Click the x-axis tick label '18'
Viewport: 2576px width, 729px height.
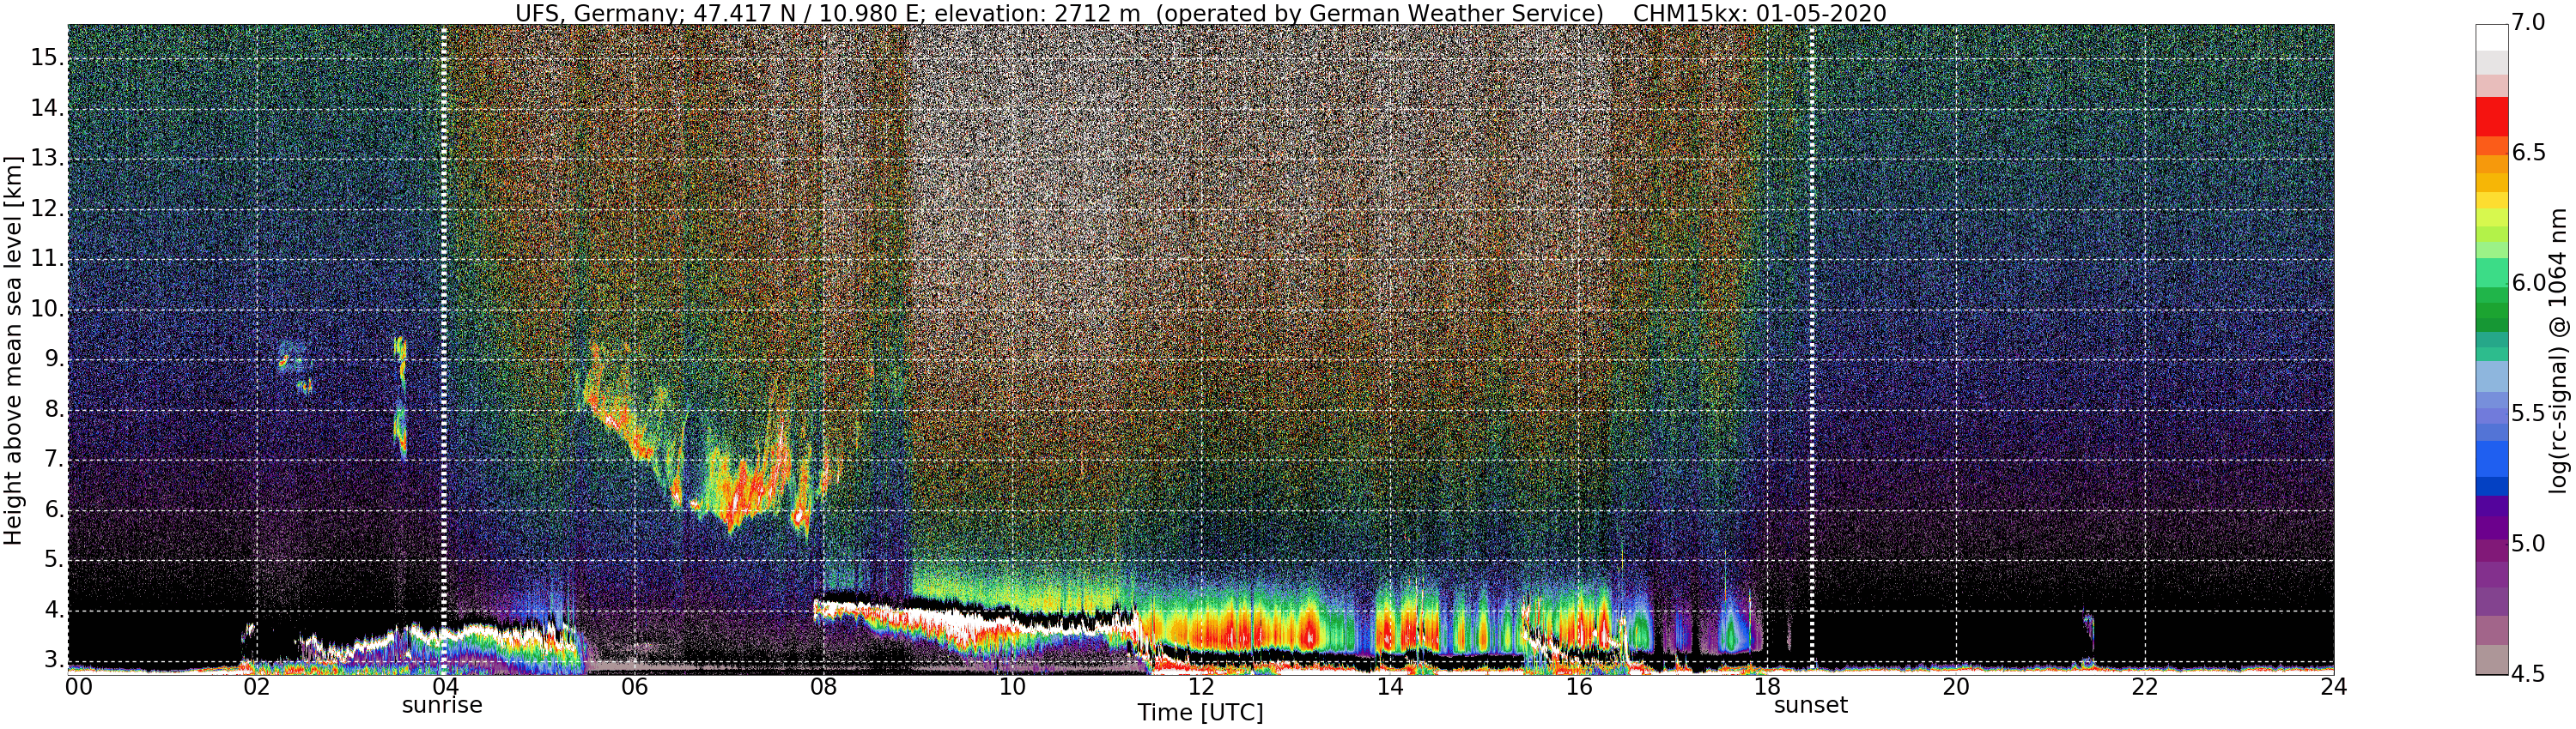(x=1767, y=687)
